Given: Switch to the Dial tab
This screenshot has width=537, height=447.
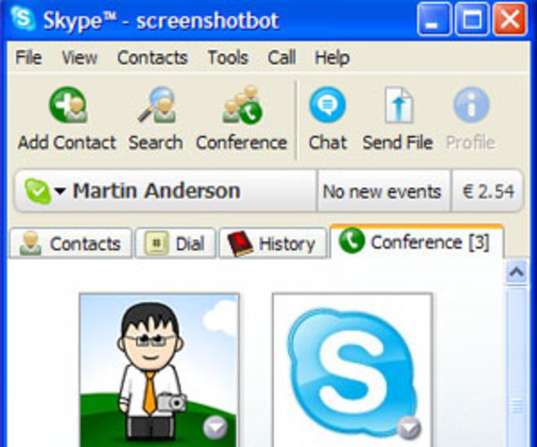Looking at the screenshot, I should point(175,243).
